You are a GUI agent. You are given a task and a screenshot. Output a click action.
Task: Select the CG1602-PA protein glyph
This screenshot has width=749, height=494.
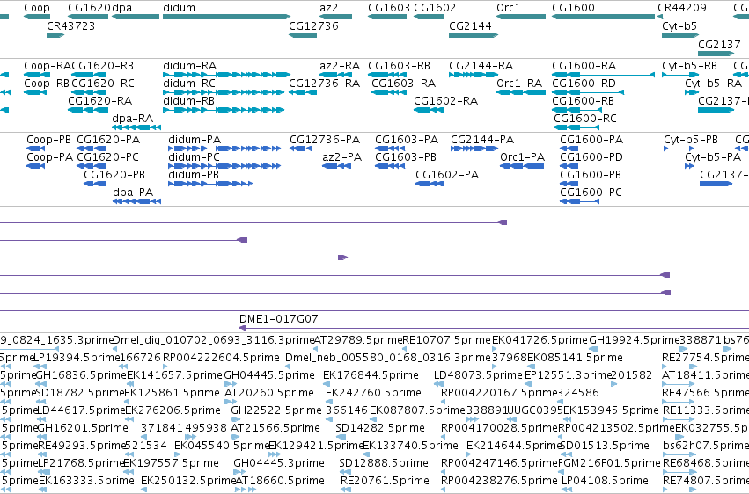click(x=430, y=184)
